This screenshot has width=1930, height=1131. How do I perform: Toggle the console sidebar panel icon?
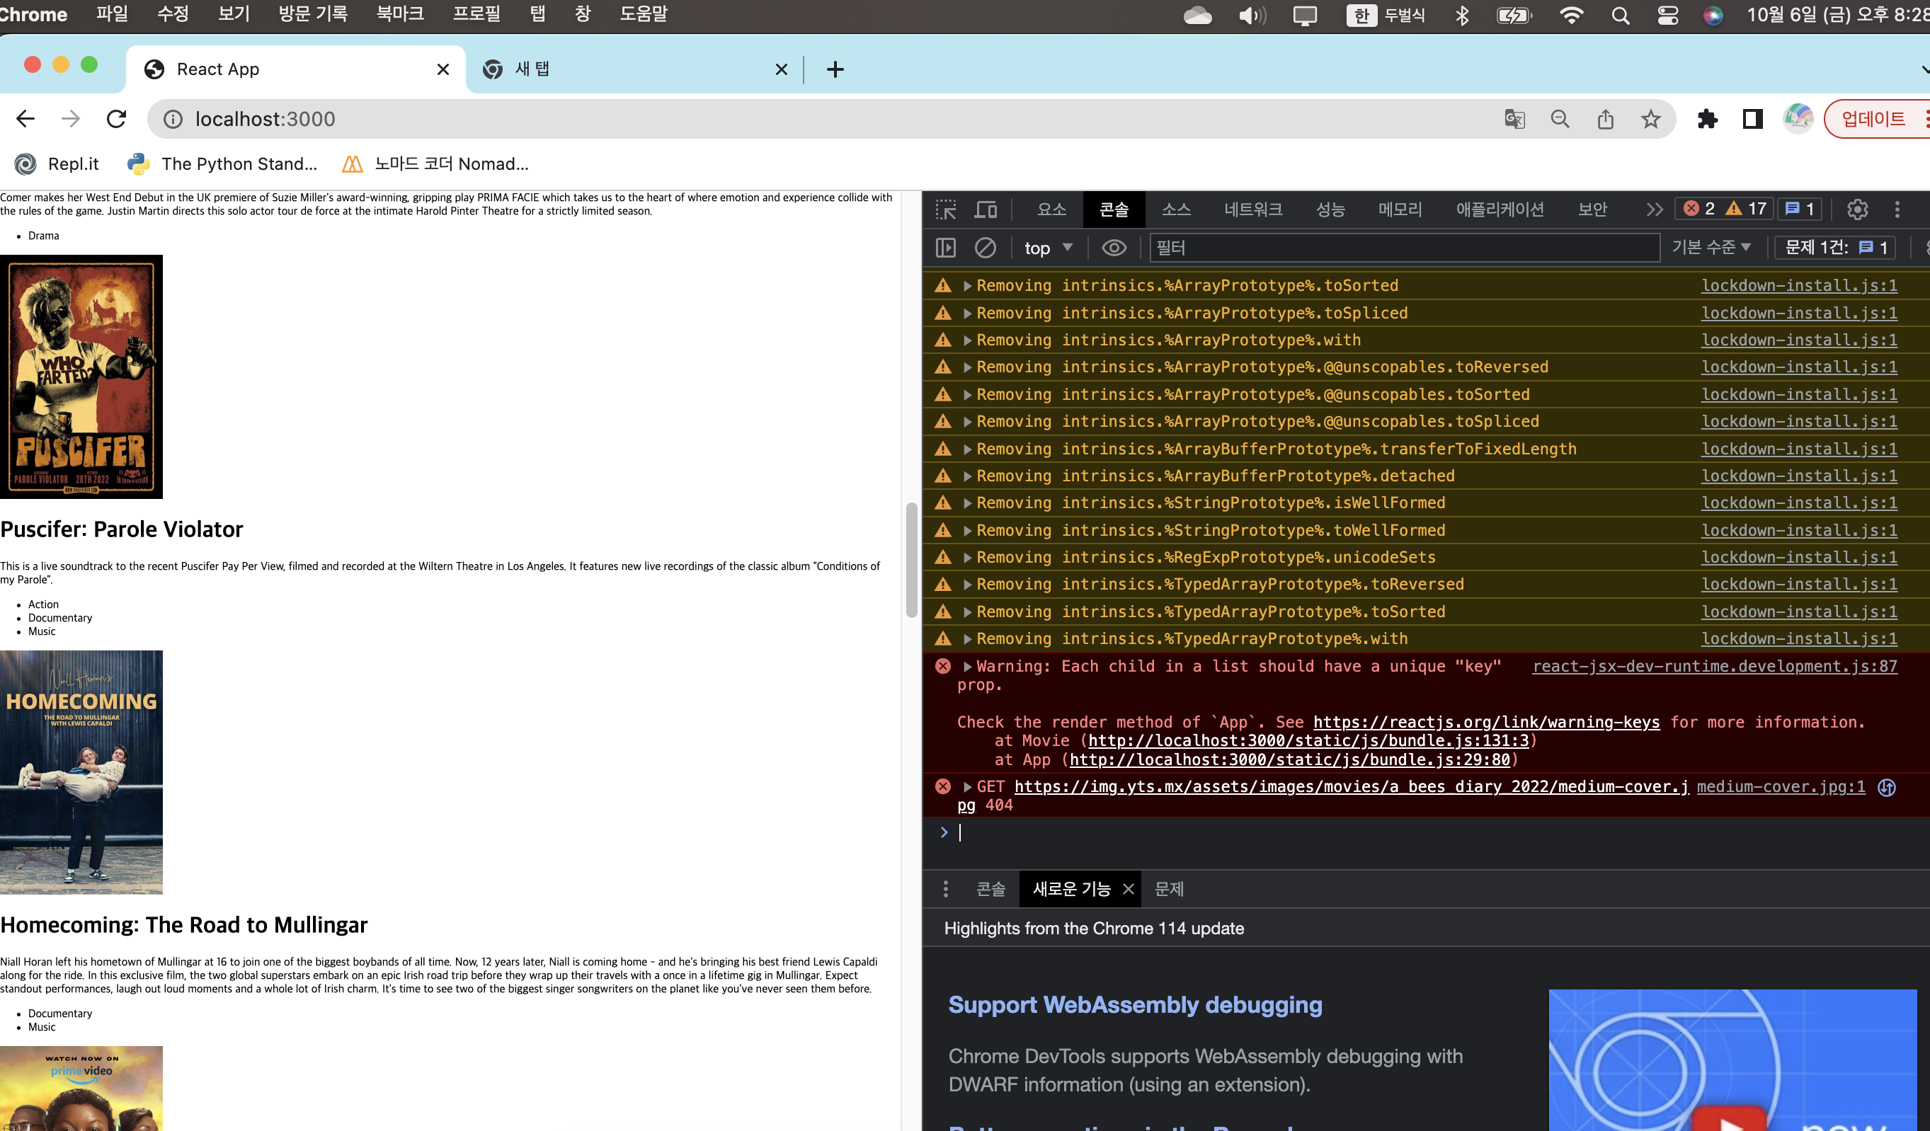point(946,247)
